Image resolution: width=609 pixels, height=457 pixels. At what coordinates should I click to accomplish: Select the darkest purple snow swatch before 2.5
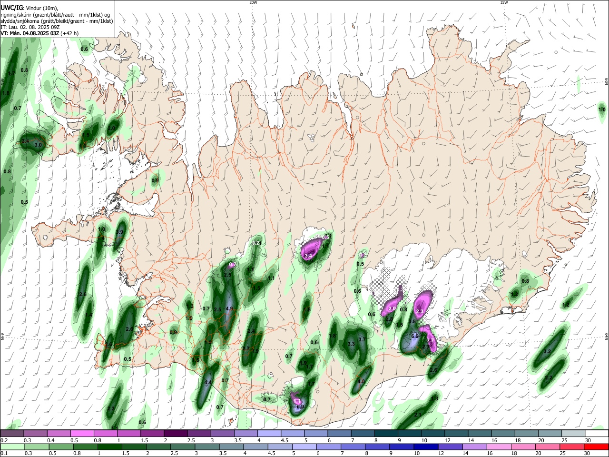pyautogui.click(x=175, y=433)
